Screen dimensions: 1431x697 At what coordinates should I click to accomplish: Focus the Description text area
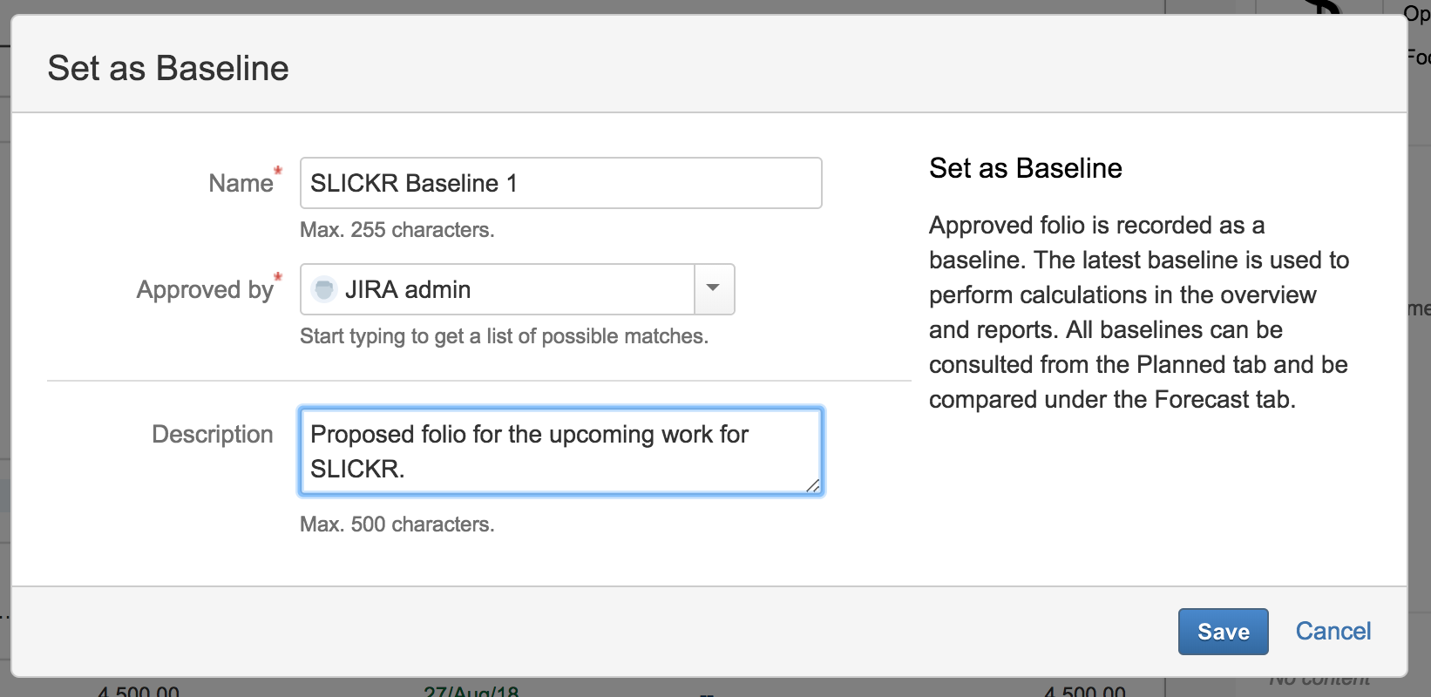click(560, 451)
